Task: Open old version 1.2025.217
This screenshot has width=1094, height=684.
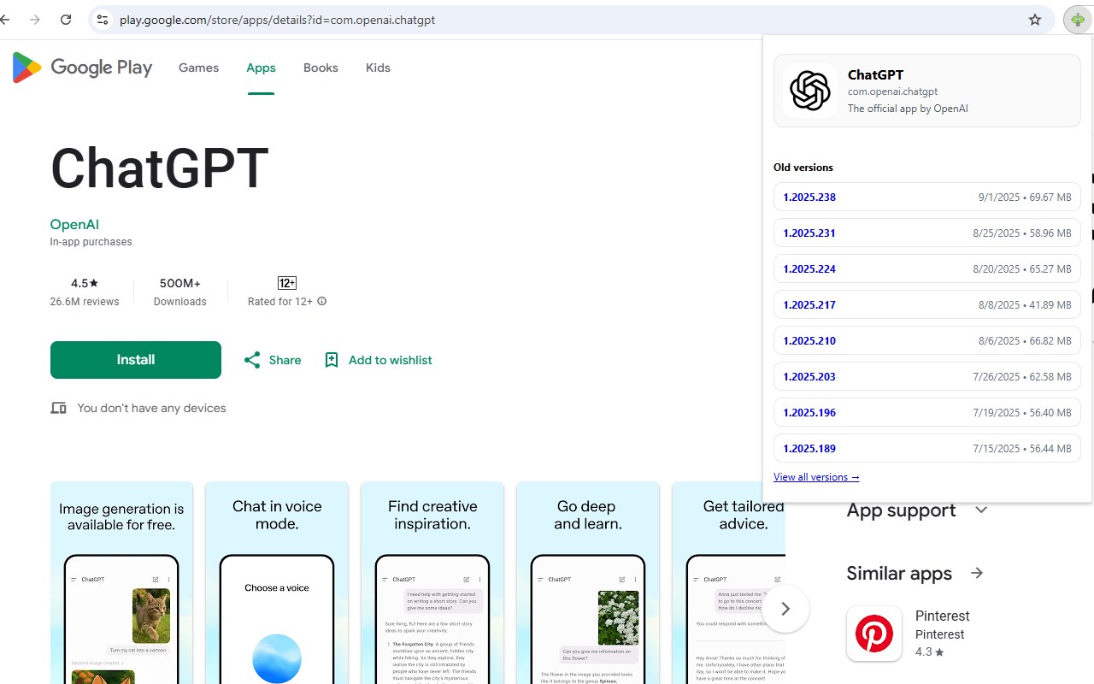Action: tap(927, 304)
